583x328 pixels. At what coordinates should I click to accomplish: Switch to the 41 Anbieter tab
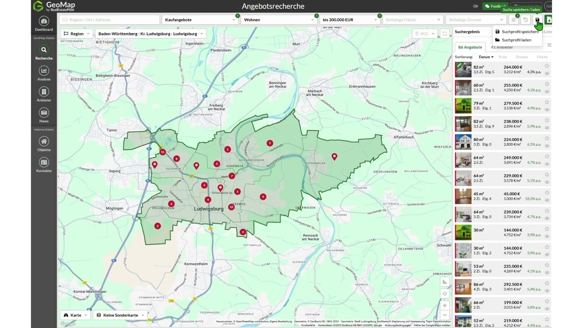(x=501, y=47)
